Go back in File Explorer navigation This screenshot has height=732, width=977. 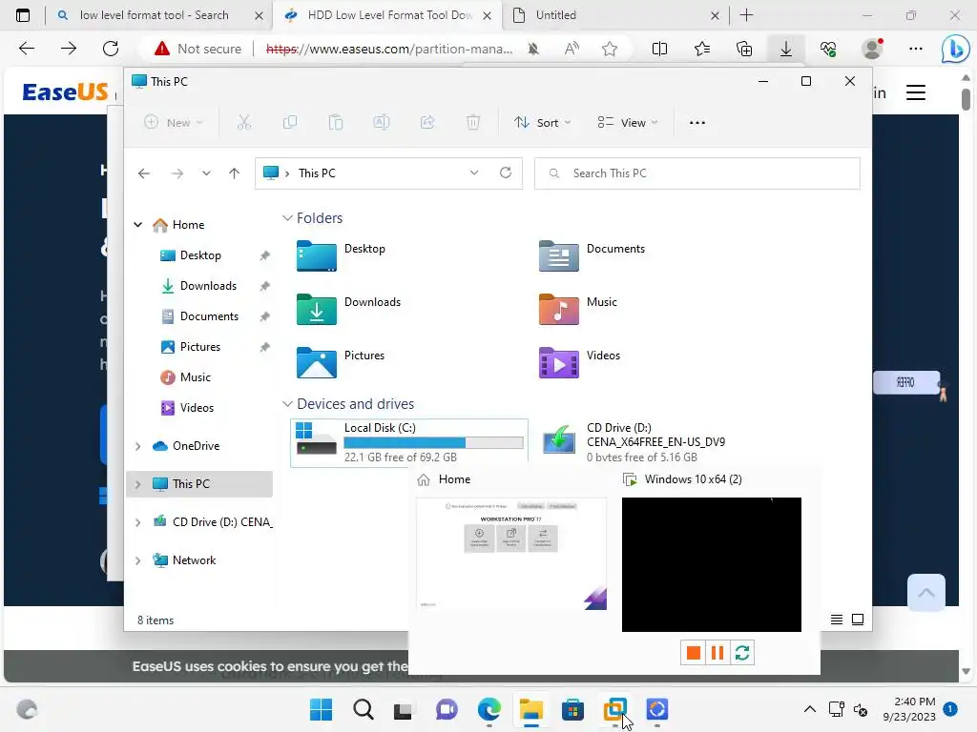[144, 173]
